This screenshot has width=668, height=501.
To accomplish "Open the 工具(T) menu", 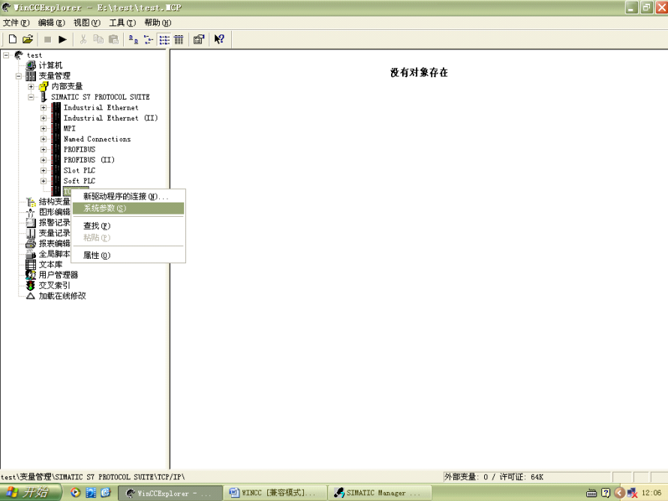I will (x=122, y=22).
